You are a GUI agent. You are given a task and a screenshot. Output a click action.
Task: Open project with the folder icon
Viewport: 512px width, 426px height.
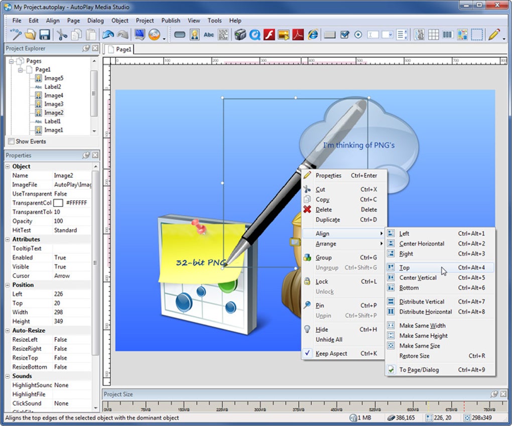30,35
